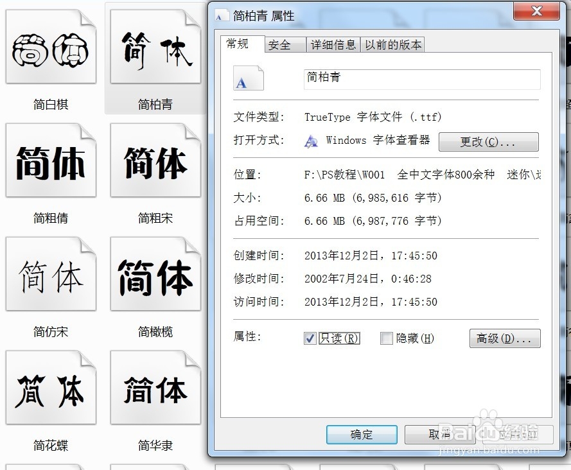Open the 简白棋 font file icon

coord(51,47)
